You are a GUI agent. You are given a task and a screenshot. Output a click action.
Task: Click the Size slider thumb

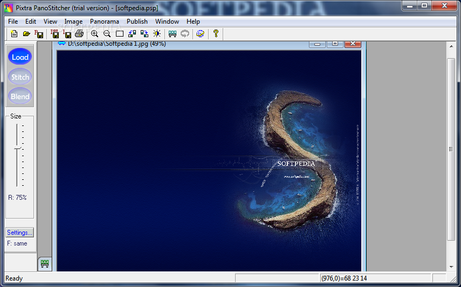point(17,148)
